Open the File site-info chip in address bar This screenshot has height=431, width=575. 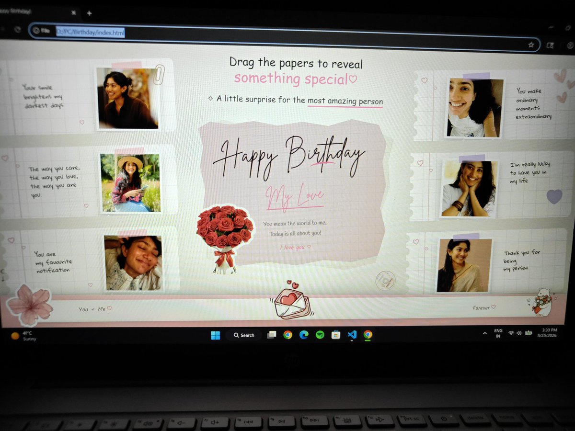coord(42,31)
